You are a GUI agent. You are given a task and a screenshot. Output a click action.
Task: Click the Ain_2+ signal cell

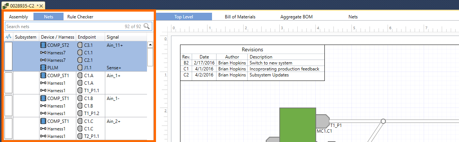(114, 121)
